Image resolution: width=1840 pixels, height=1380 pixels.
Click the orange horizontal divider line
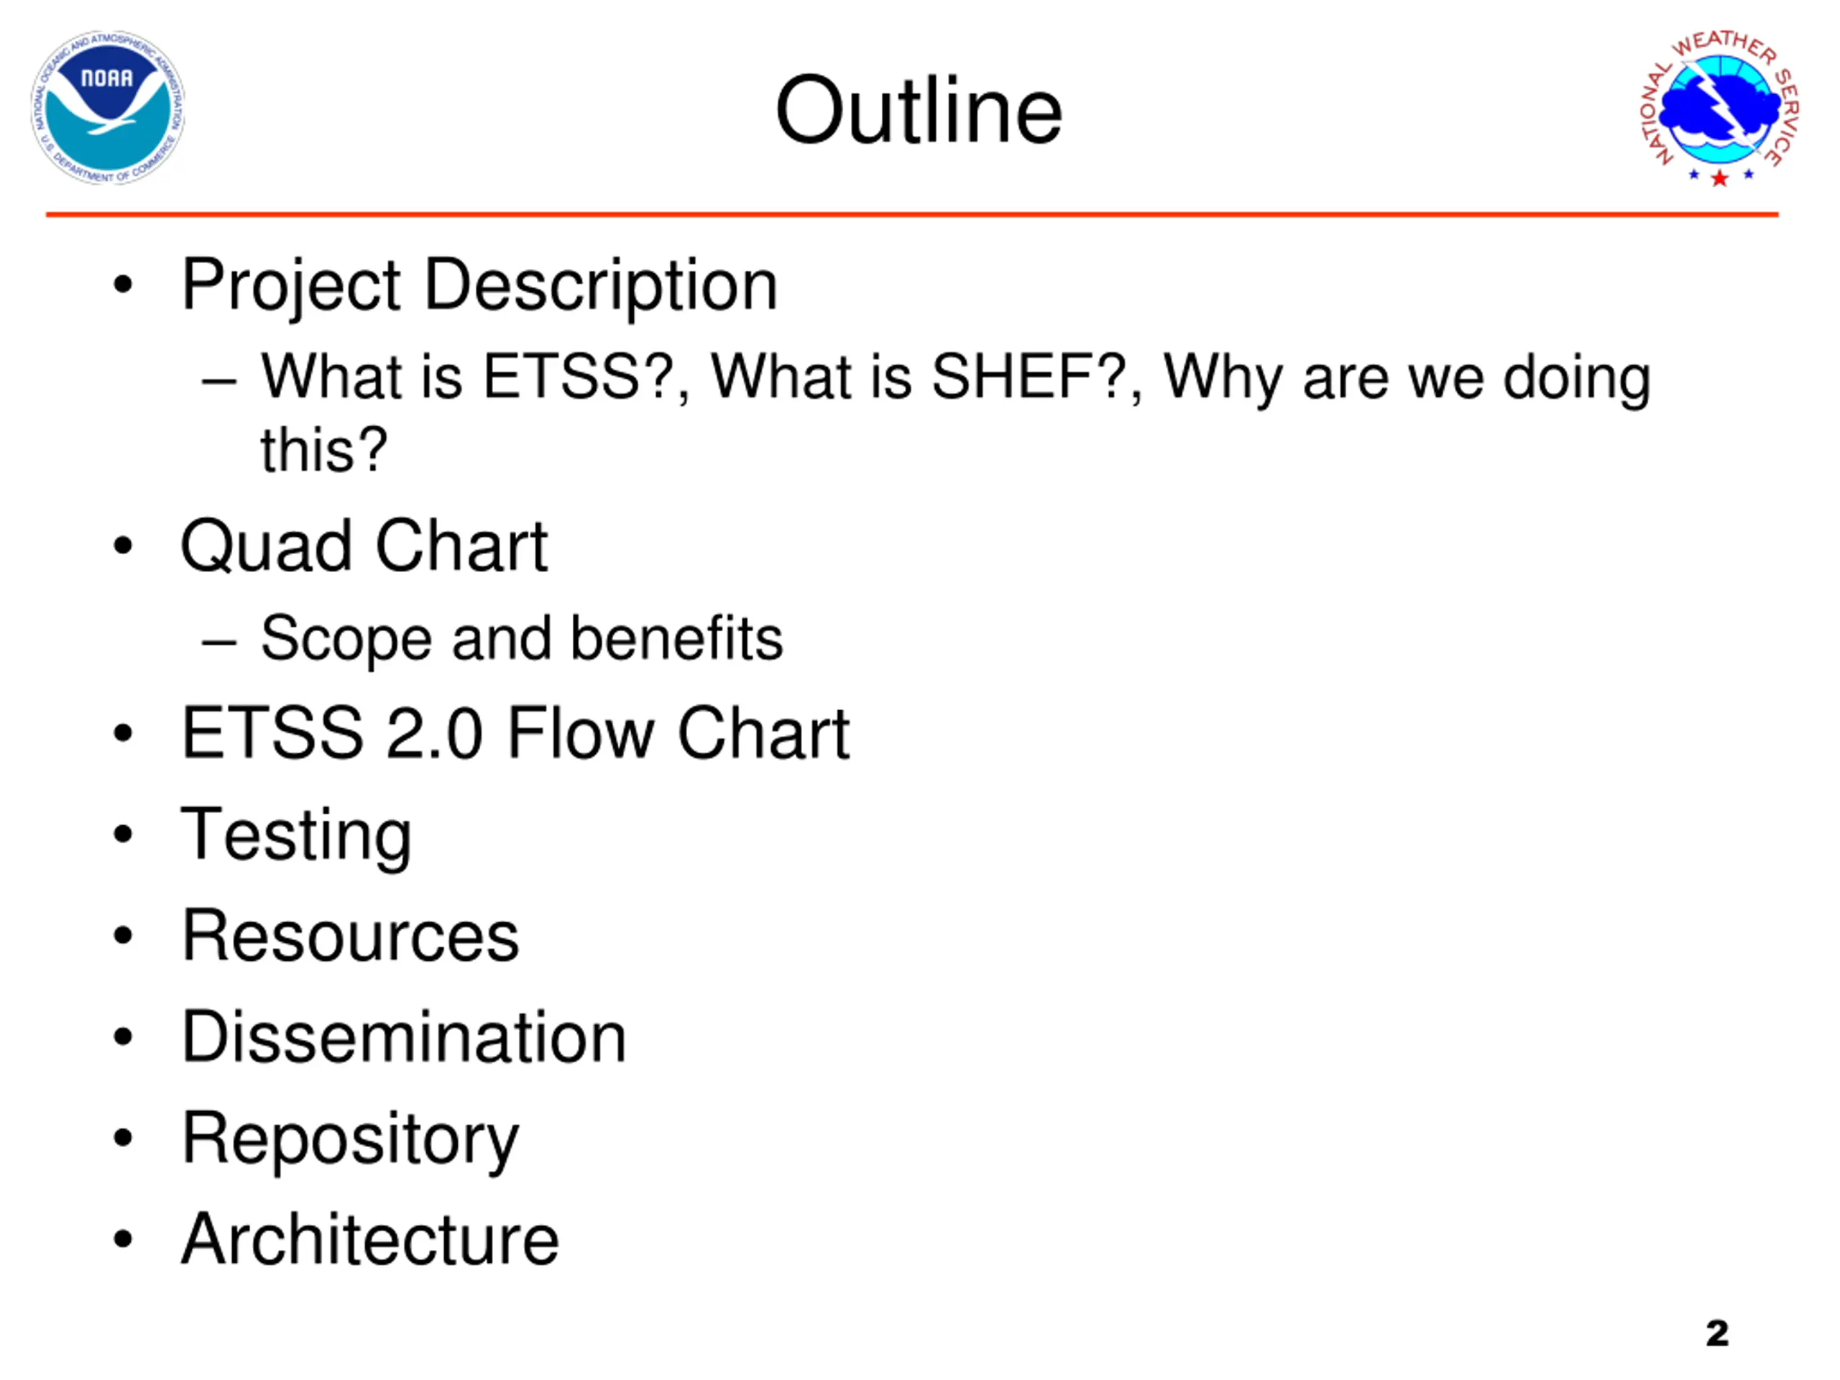point(911,215)
